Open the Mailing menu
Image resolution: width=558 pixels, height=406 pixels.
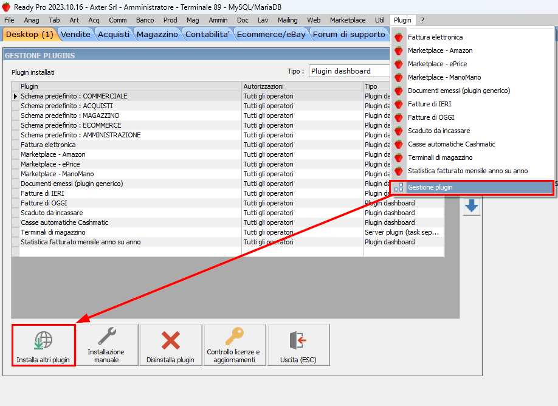[x=288, y=20]
